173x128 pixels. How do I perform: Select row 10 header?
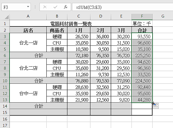click(5, 81)
